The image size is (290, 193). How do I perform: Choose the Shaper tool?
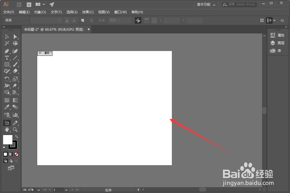point(7,71)
